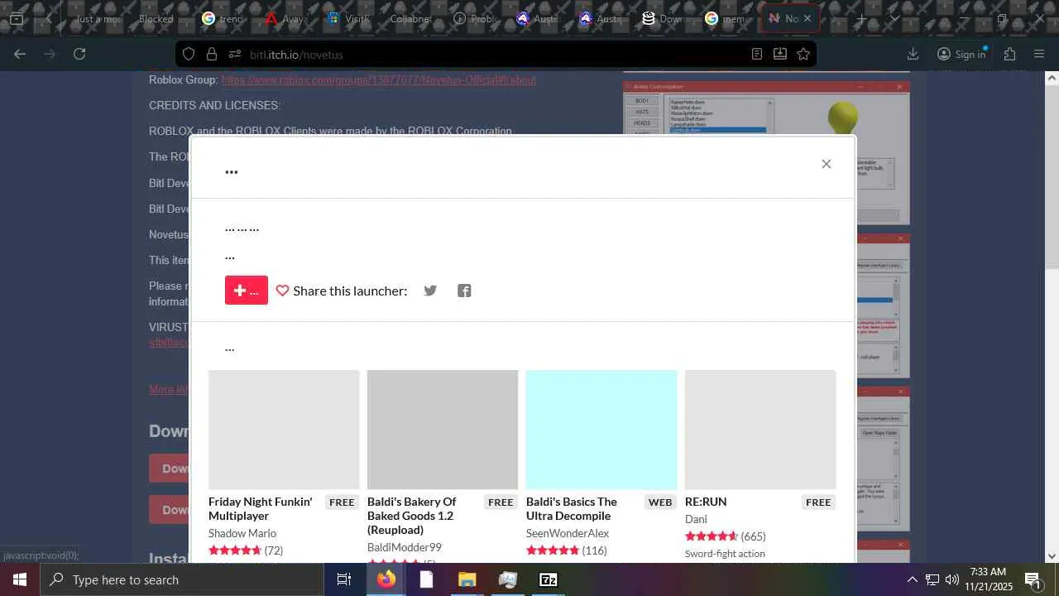Screen dimensions: 1059x596
Task: Open the clock showing 7:33 AM
Action: (990, 579)
